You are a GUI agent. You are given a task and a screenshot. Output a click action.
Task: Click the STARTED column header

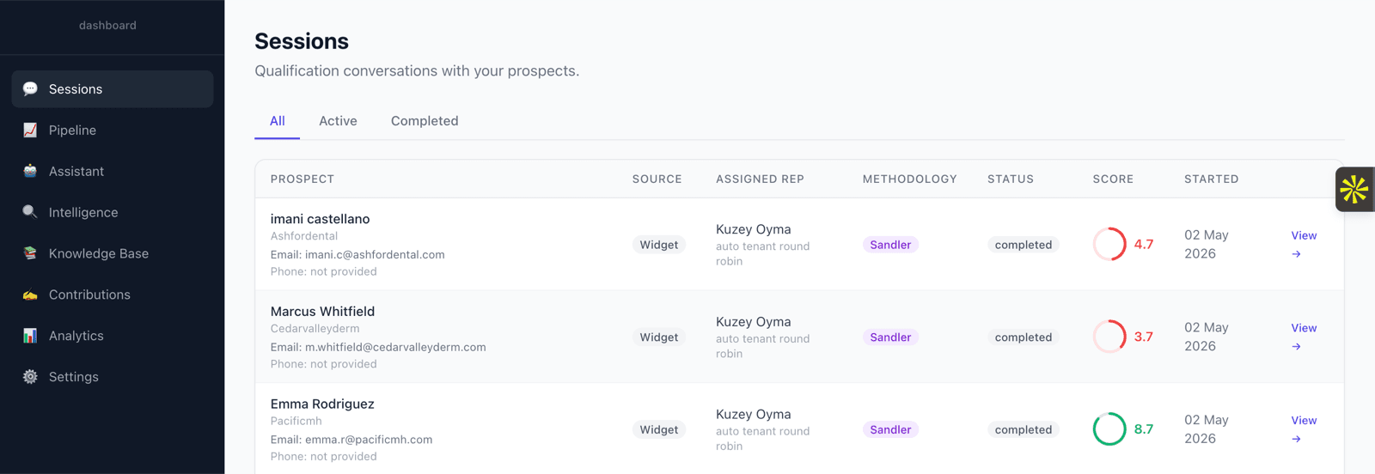(1211, 179)
